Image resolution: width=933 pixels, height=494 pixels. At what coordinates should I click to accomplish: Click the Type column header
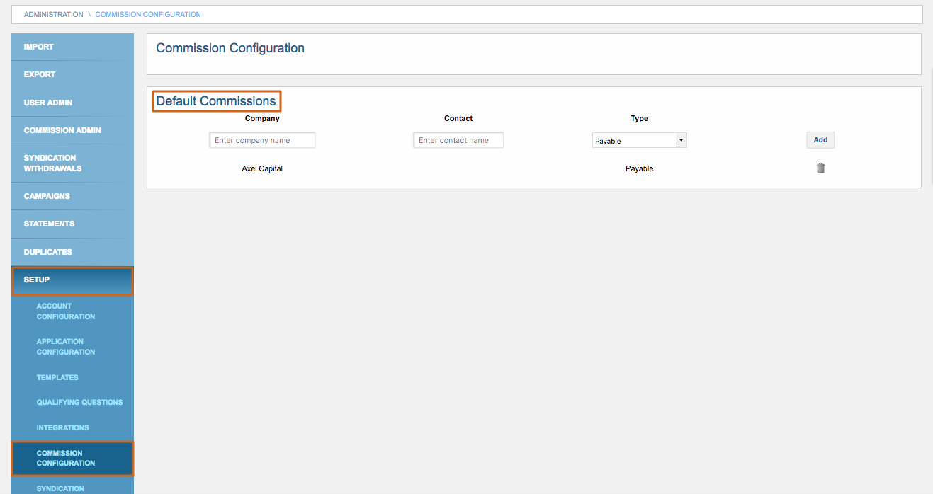[640, 118]
